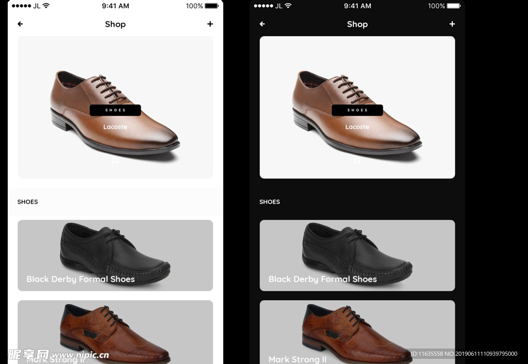This screenshot has height=364, width=528.
Task: Open the Black Derby Formal Shoes card in dark theme
Action: coord(357,256)
